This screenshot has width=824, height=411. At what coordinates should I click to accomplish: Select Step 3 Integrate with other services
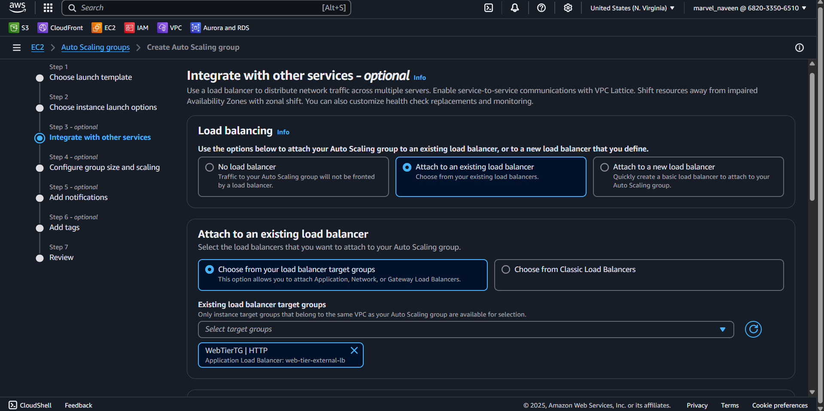point(100,137)
